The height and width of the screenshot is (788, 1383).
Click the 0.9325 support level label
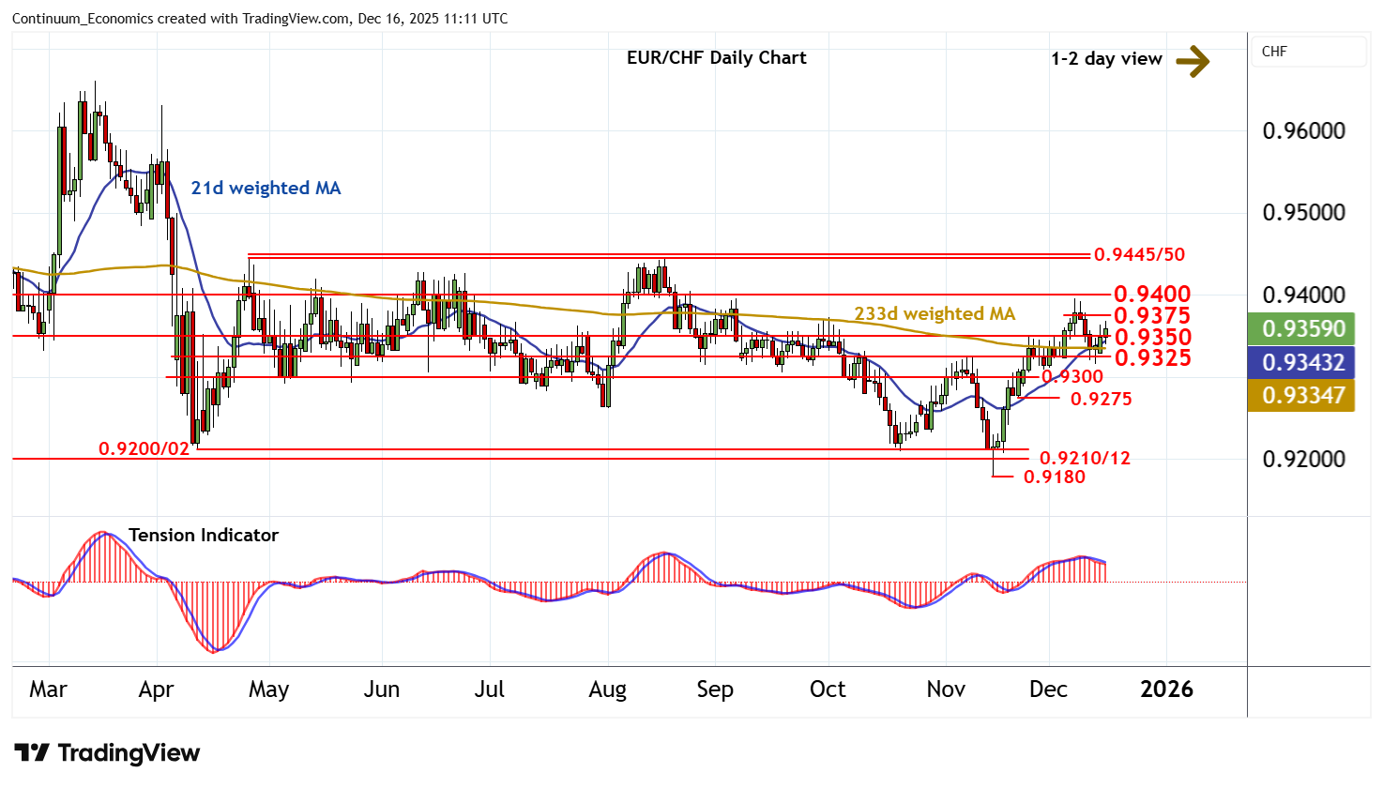pyautogui.click(x=1151, y=358)
